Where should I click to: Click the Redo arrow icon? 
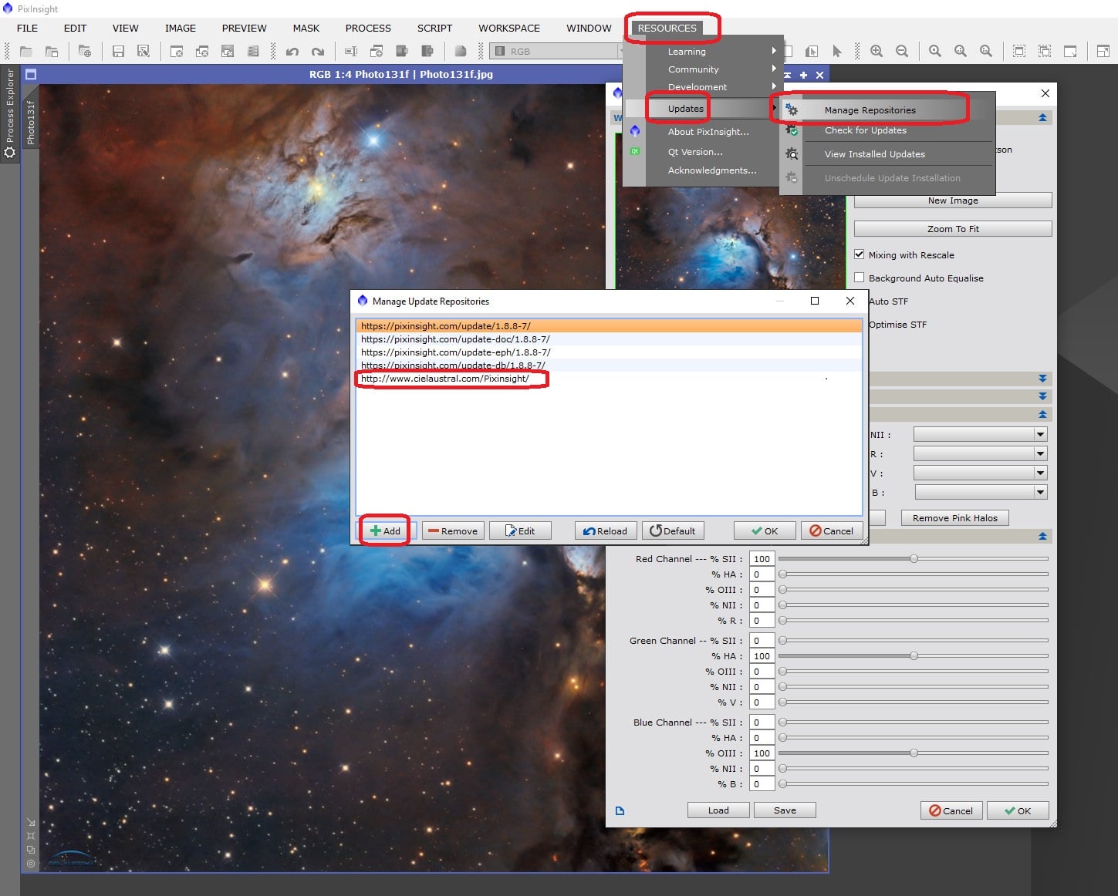click(318, 52)
